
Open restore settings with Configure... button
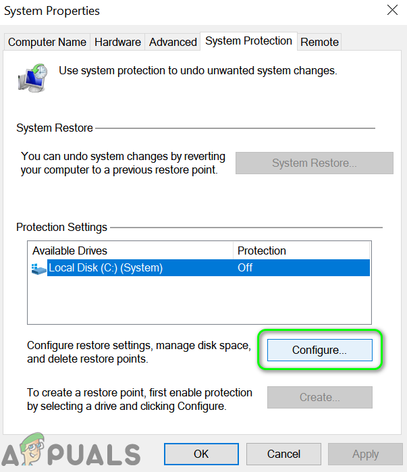tap(319, 350)
